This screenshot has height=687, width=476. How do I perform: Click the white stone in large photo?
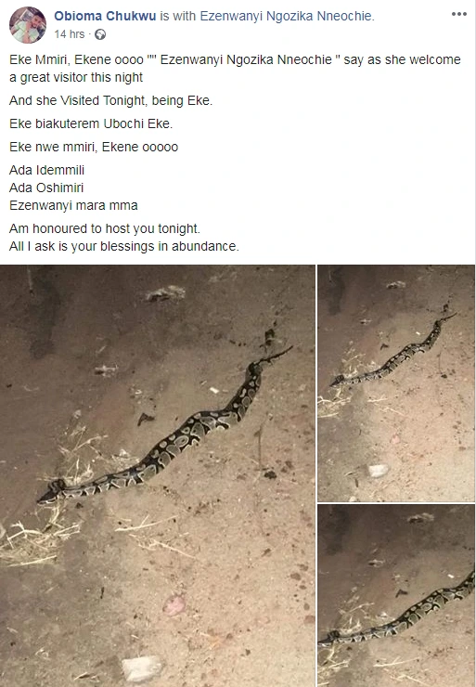coord(141,668)
